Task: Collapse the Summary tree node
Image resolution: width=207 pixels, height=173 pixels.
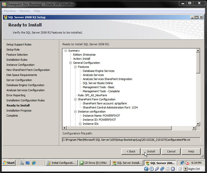Action: 66,51
